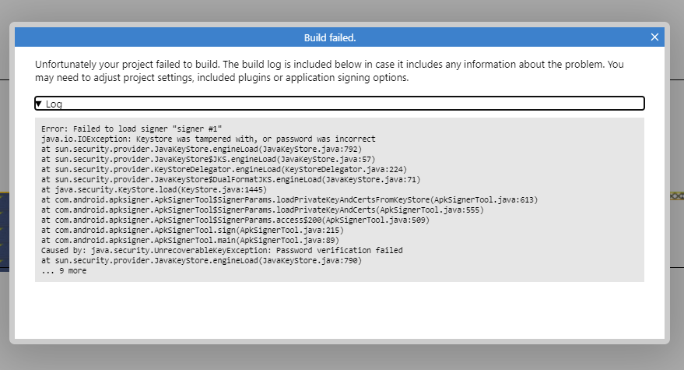This screenshot has height=370, width=684.
Task: Collapse the Log disclosure triangle
Action: tap(38, 104)
